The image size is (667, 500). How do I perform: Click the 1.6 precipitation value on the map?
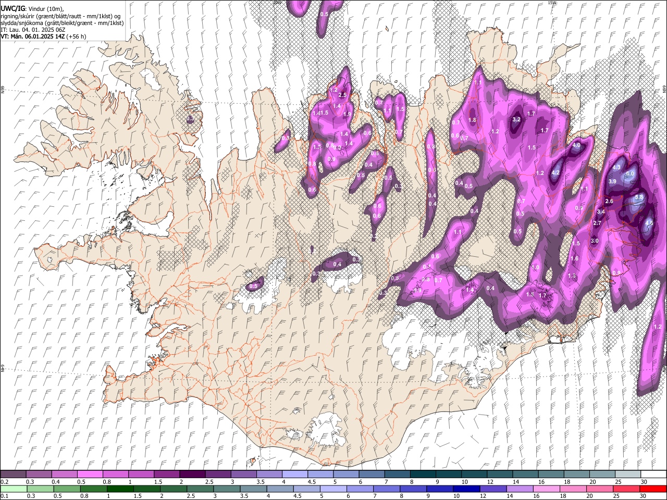pos(574,258)
